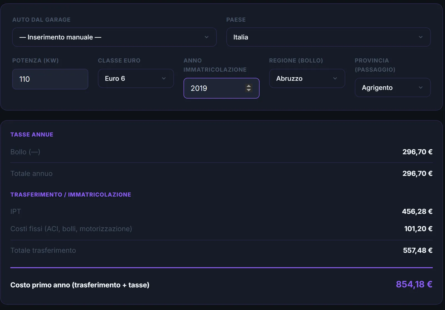Click the Costi fissi (ACI, bolli, motorizzazione) label
The height and width of the screenshot is (310, 445).
click(71, 229)
